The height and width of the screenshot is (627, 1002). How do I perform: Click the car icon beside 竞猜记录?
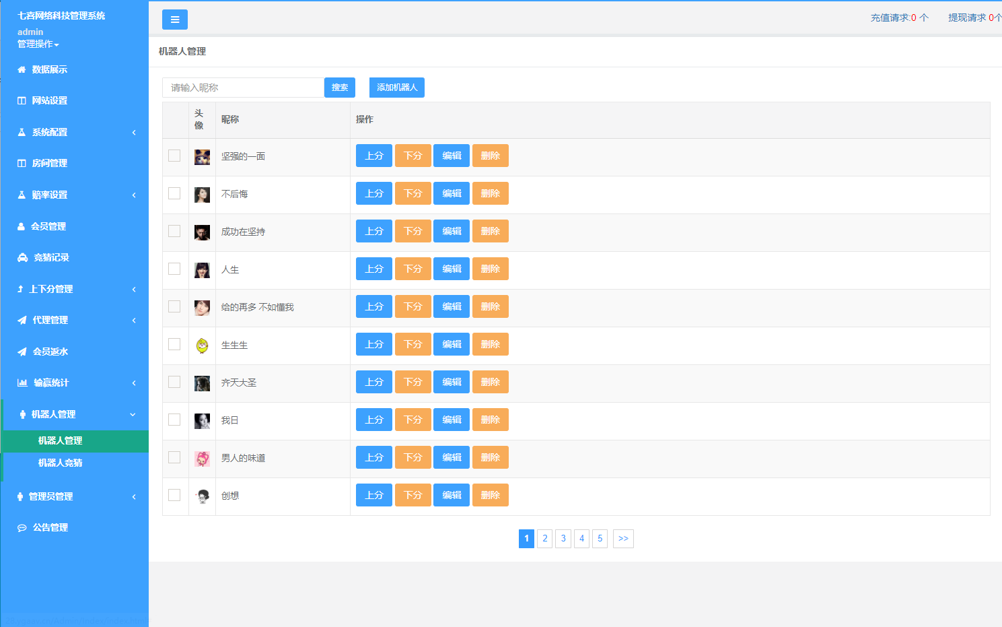[x=22, y=257]
